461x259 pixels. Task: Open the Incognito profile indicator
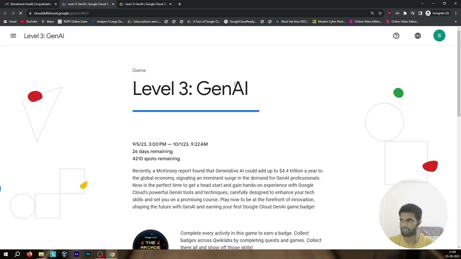[437, 13]
